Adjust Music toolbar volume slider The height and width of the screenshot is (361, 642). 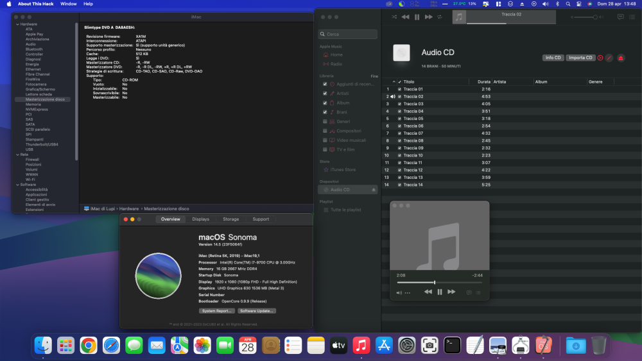click(x=586, y=17)
